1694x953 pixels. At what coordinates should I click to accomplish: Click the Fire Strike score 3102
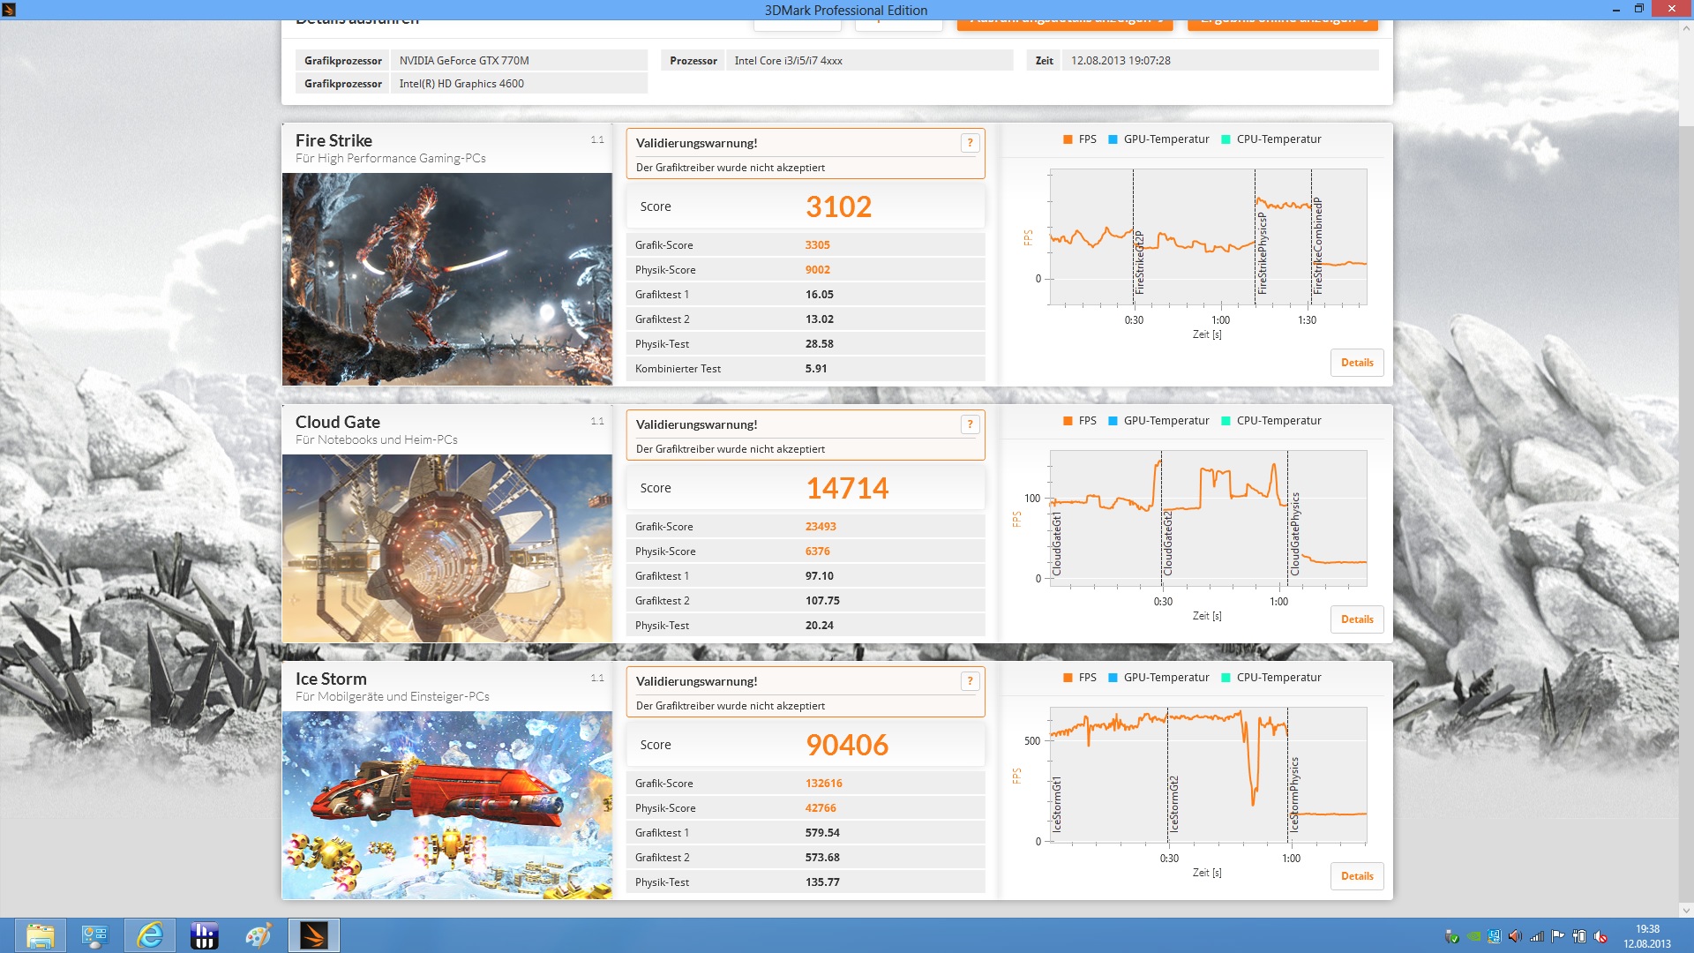point(838,206)
